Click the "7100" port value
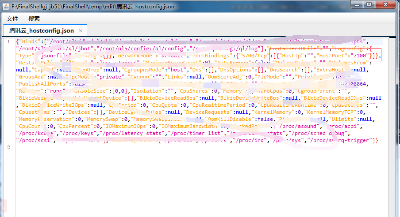Viewport: 400px width, 217px height. pyautogui.click(x=360, y=56)
